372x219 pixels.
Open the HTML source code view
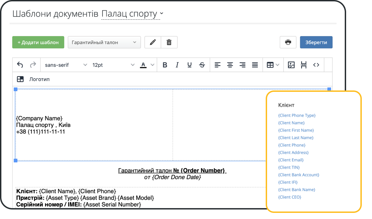pos(315,65)
